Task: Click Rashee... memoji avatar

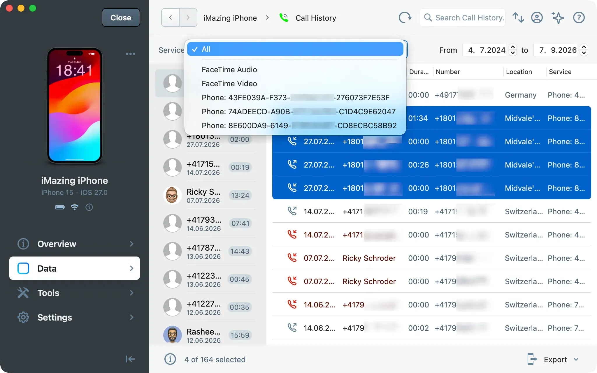Action: (172, 335)
